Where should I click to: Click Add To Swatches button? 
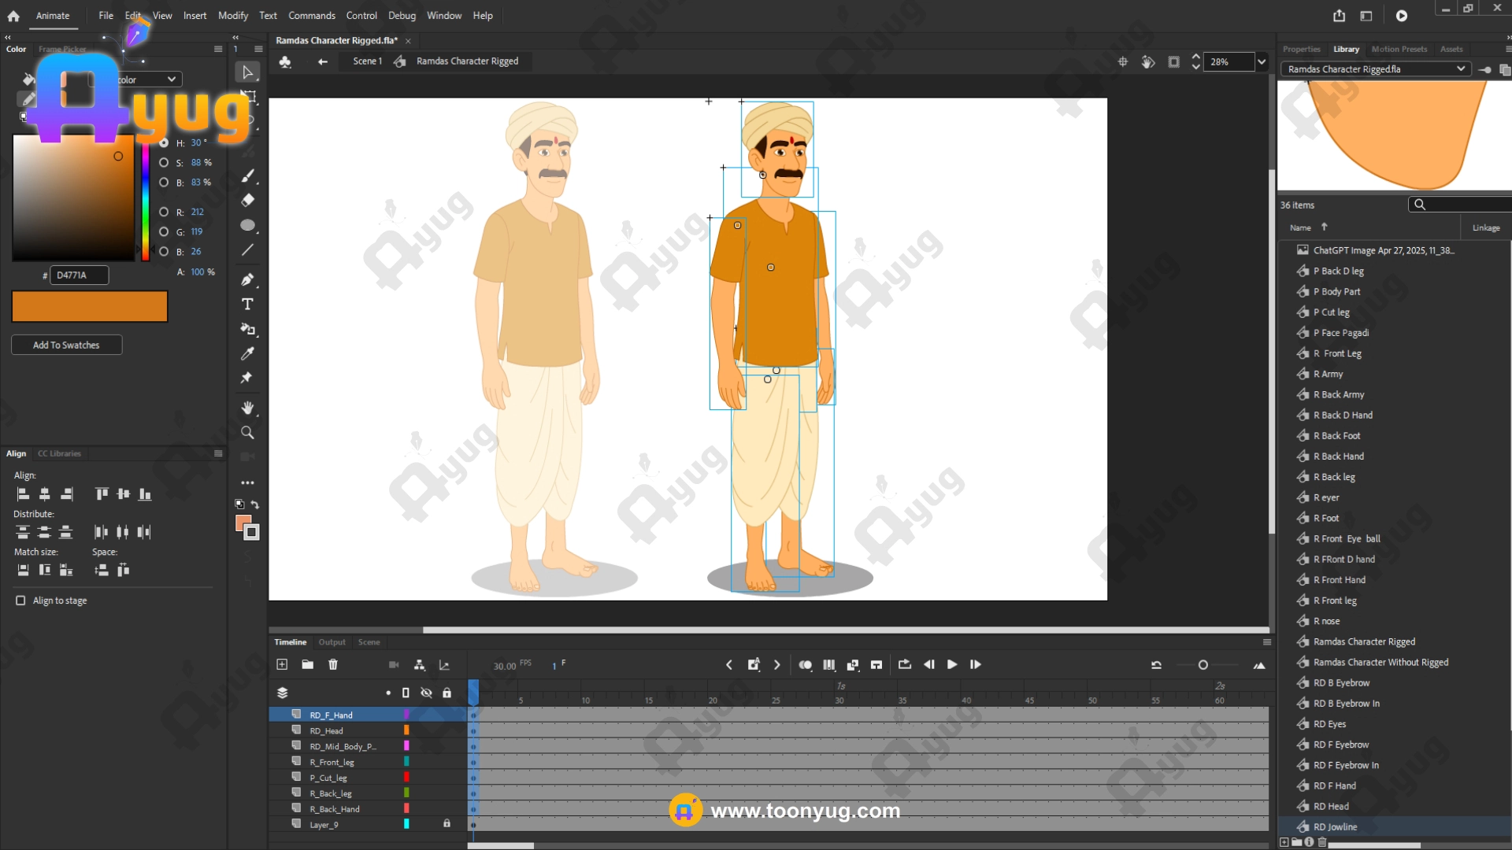(66, 345)
